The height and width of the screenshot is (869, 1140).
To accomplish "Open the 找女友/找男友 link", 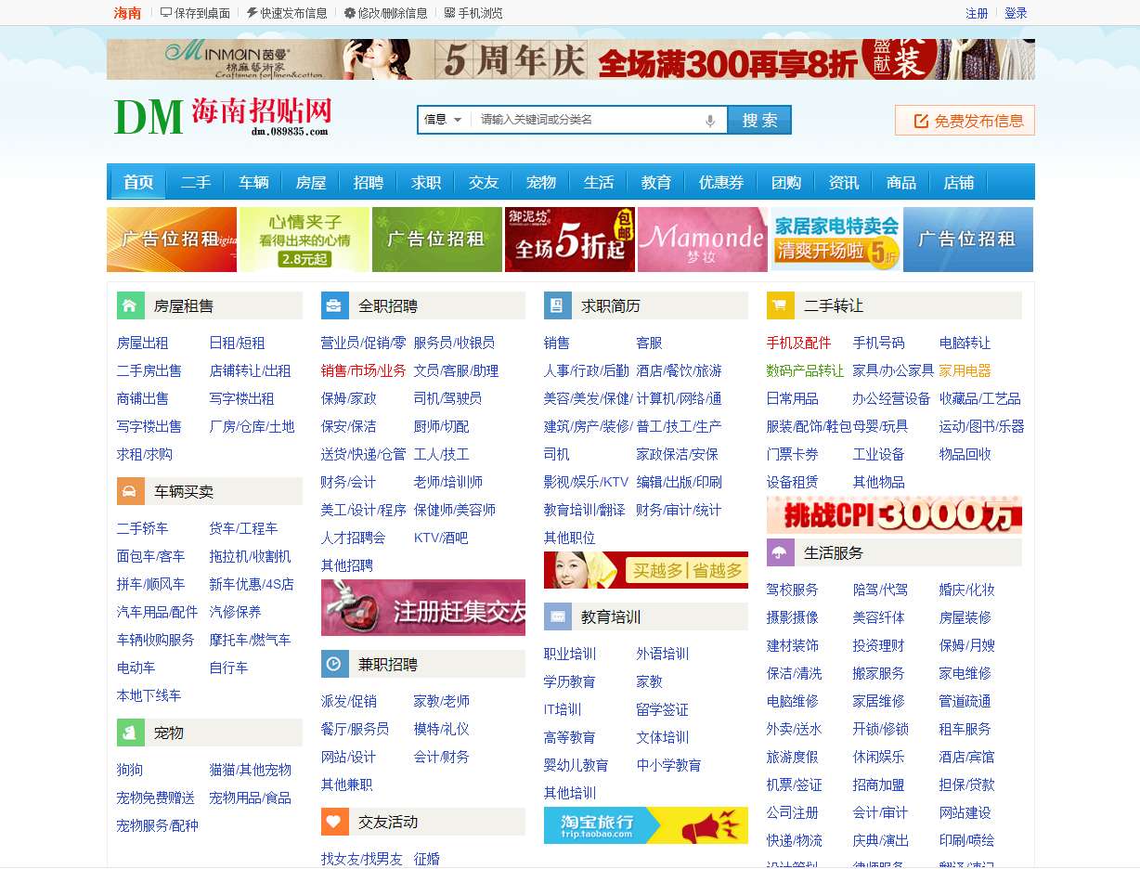I will coord(362,859).
